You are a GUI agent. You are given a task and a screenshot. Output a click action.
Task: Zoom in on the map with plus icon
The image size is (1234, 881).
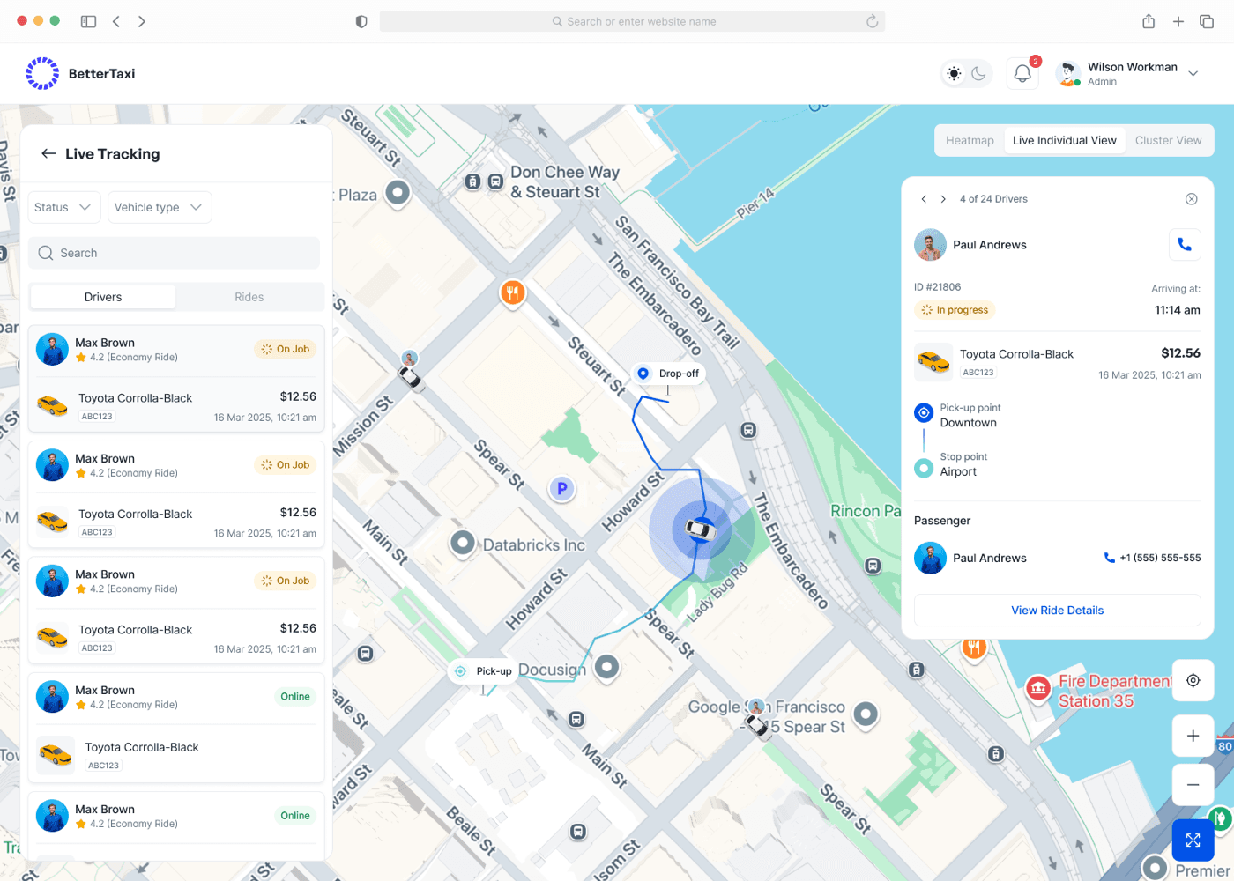coord(1193,736)
